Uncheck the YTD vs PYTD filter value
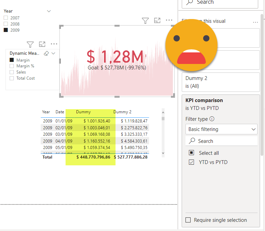 click(x=192, y=162)
